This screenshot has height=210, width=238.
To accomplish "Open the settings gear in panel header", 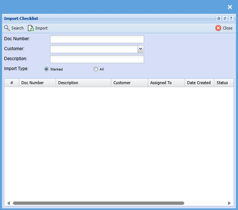I will pyautogui.click(x=218, y=18).
